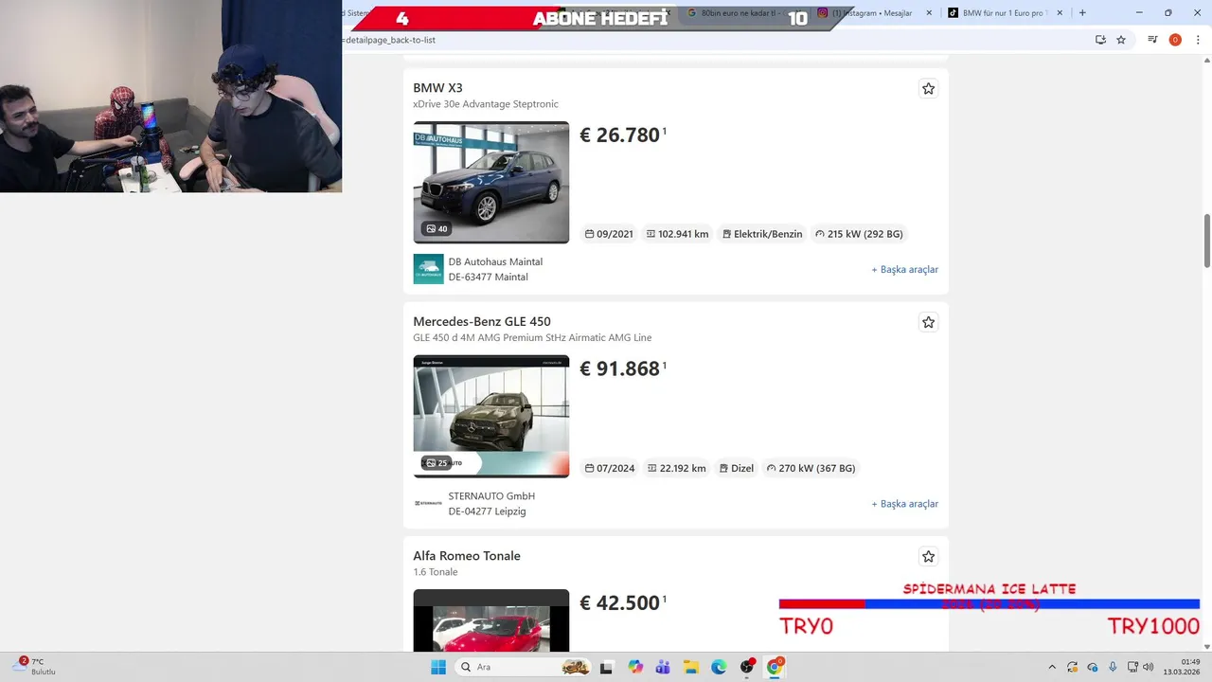Click the BMW X3 photo count badge 40
Viewport: 1212px width, 682px height.
[x=437, y=228]
